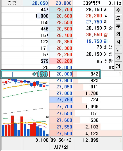Image resolution: width=123 pixels, height=151 pixels.
Task: Switch to the 도 side tab
Action: point(118,18)
